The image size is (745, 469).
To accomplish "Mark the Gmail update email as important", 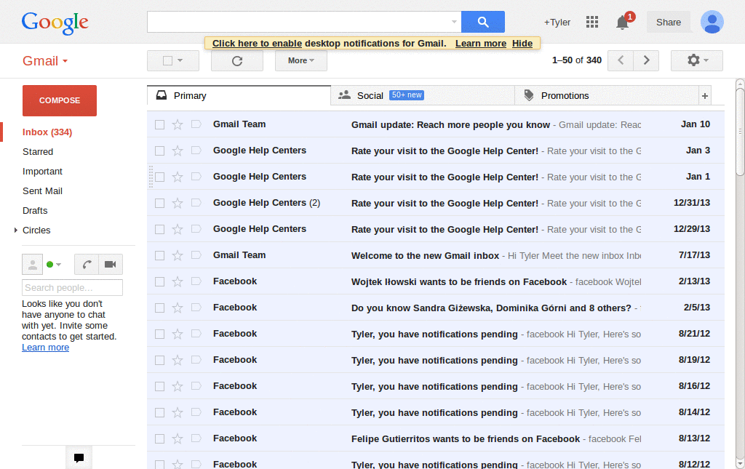I will click(196, 124).
